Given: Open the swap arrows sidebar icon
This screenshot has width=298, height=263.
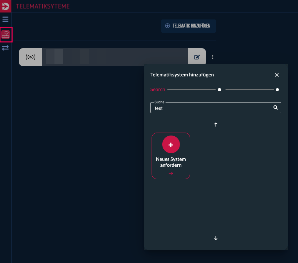Looking at the screenshot, I should (6, 48).
